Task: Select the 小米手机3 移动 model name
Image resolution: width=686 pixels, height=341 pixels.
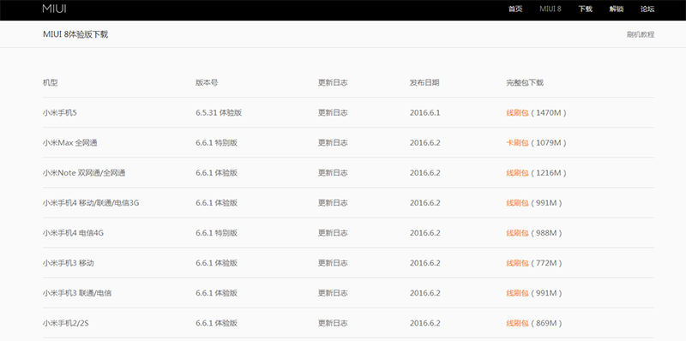Action: (69, 263)
